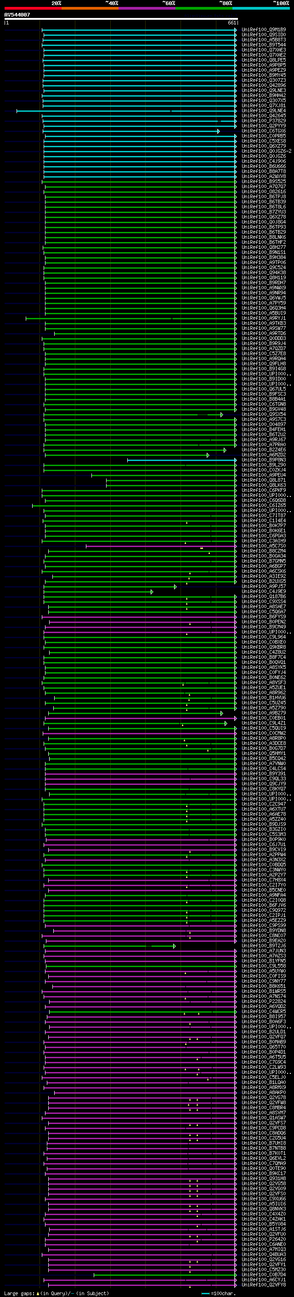Select hit UniRef100_B9CM49
Screen dimensions: 294x1297
[264, 627]
